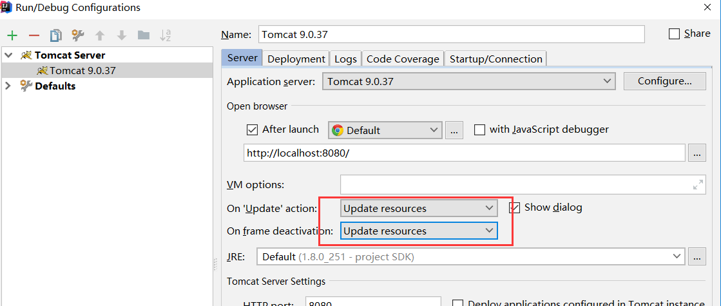Click the Chrome icon in the browser dropdown
This screenshot has width=721, height=306.
338,130
